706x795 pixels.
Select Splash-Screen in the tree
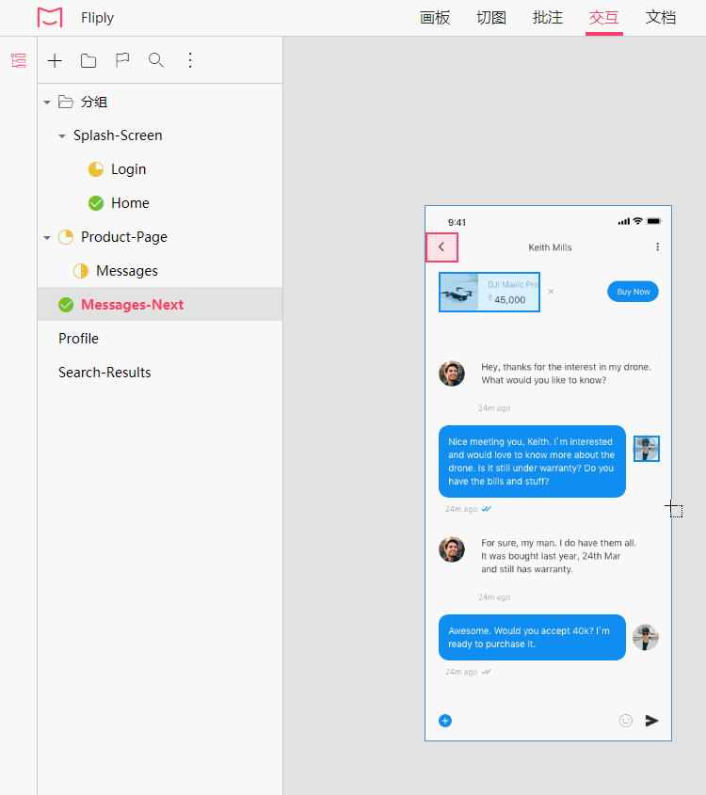pyautogui.click(x=118, y=135)
